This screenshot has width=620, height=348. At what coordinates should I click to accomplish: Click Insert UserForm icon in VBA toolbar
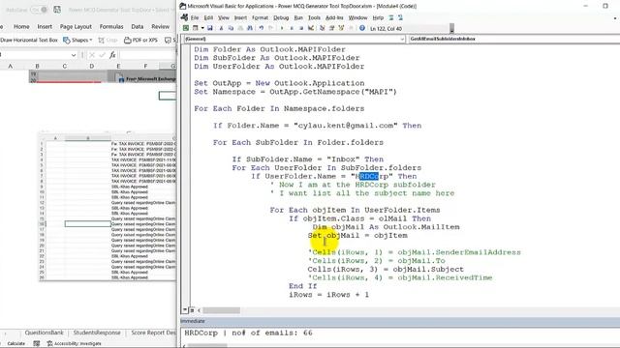[195, 28]
